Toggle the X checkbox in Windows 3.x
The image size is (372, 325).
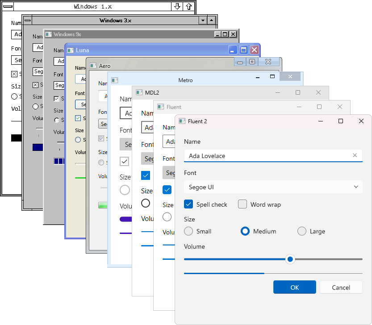pyautogui.click(x=35, y=85)
